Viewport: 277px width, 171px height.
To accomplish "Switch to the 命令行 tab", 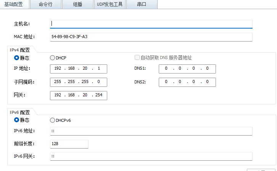I will [x=45, y=4].
